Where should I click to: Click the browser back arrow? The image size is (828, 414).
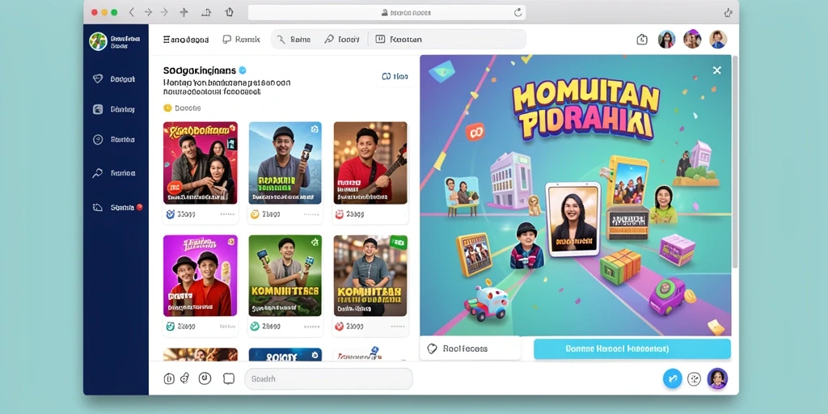point(132,12)
